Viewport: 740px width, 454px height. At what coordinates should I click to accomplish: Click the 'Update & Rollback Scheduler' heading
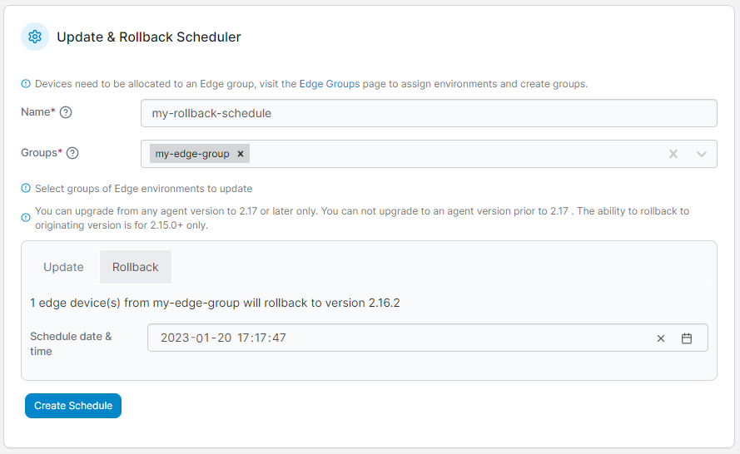[x=149, y=37]
